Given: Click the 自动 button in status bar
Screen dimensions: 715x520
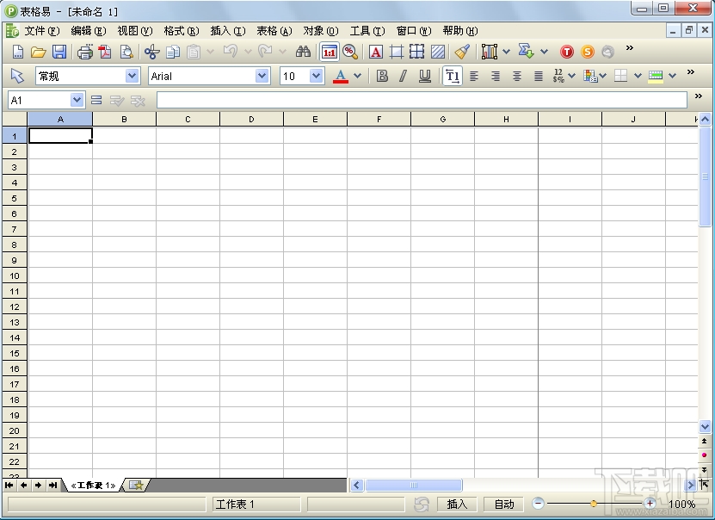Looking at the screenshot, I should pos(503,504).
